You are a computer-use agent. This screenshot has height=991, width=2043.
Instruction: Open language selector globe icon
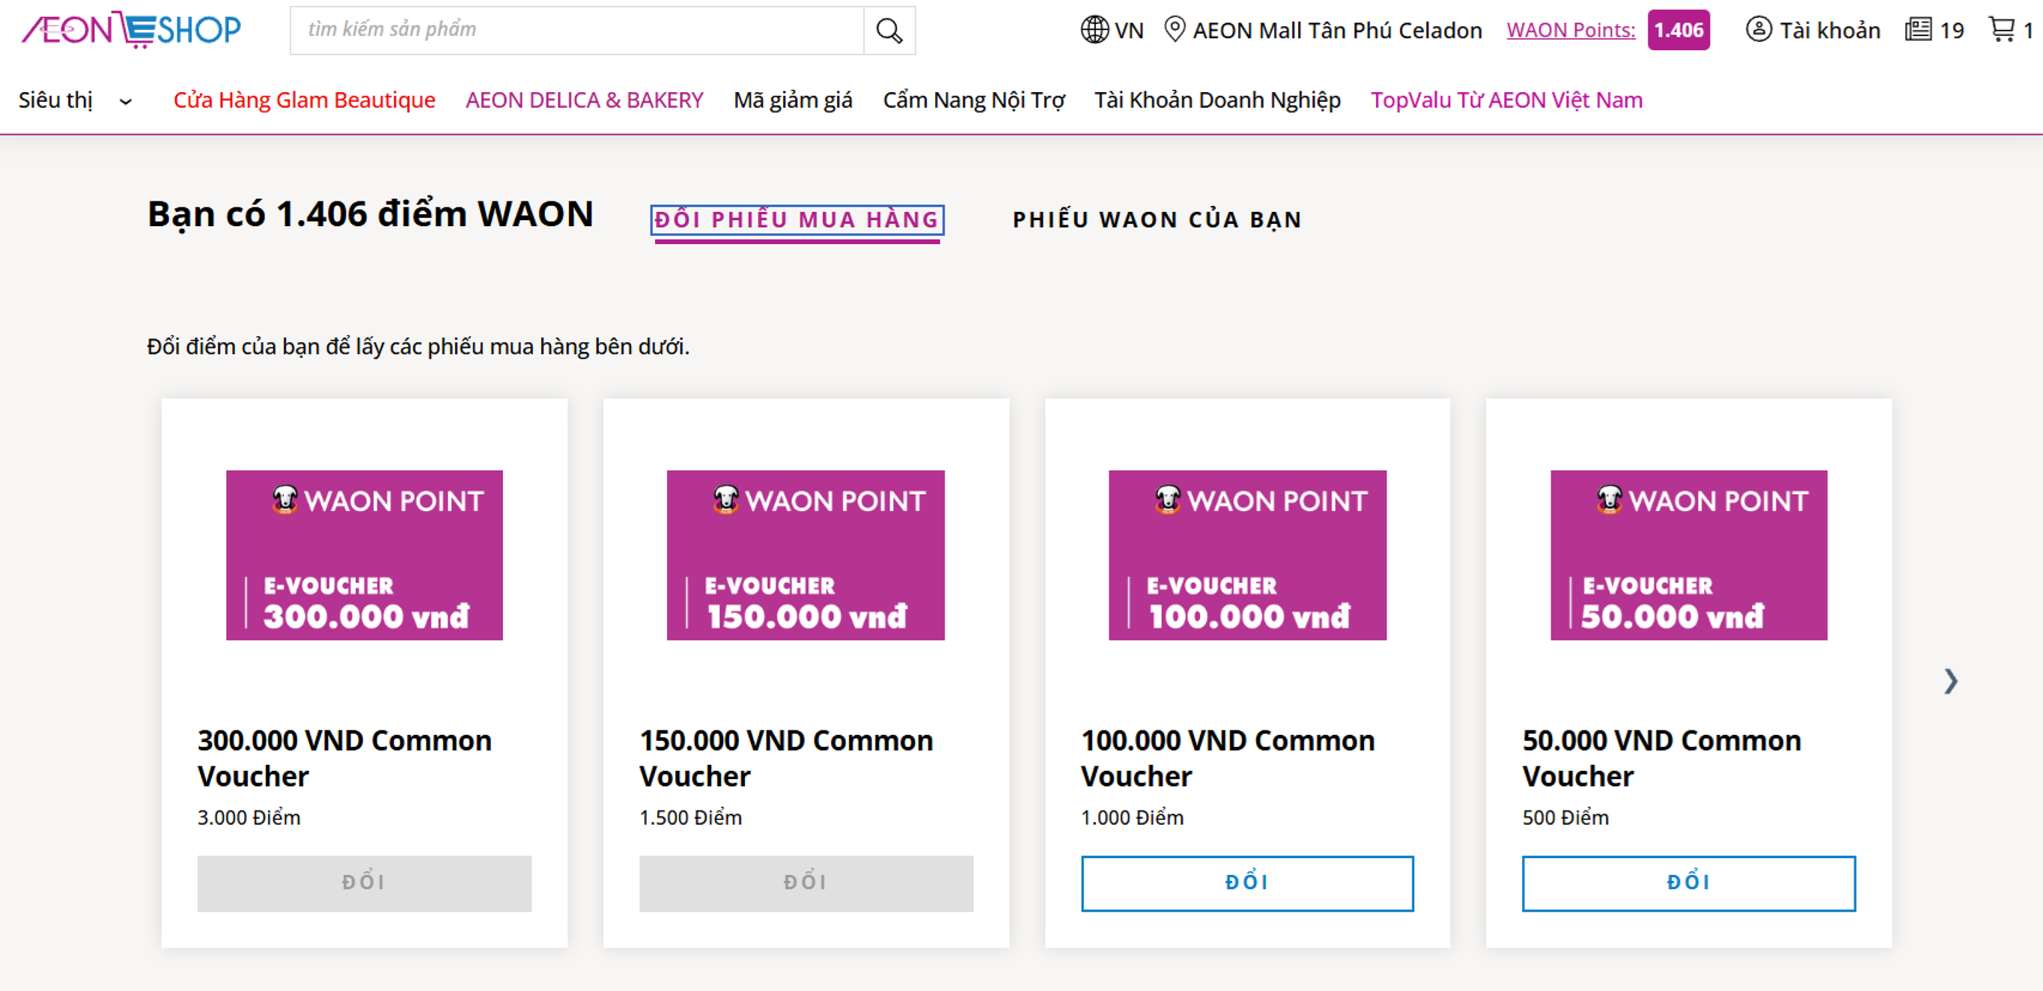coord(1094,30)
